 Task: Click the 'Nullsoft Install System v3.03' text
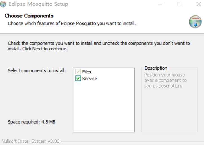tap(30, 141)
